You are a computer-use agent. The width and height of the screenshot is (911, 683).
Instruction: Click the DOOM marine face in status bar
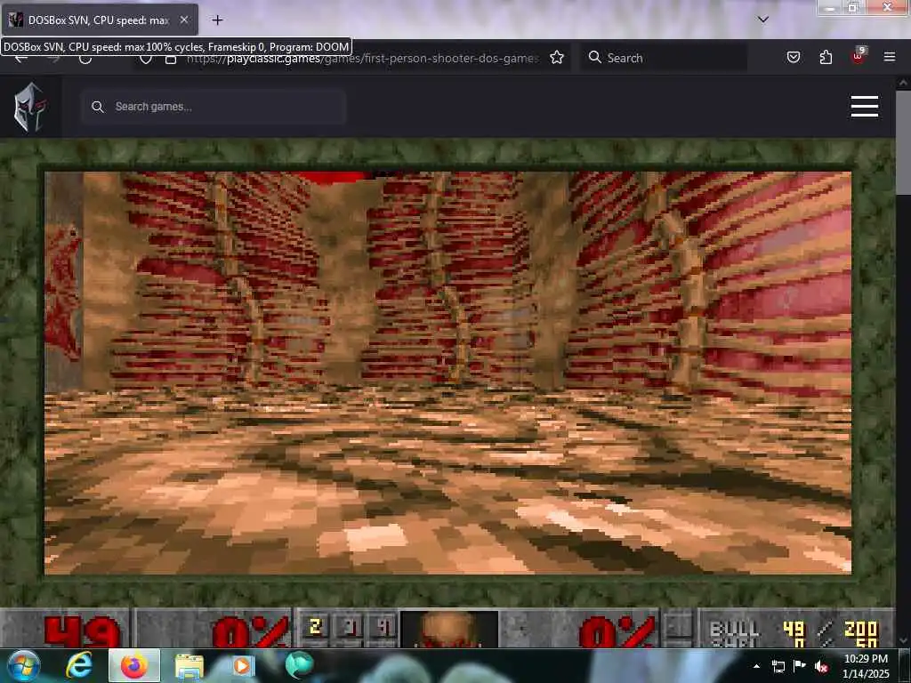pyautogui.click(x=448, y=629)
